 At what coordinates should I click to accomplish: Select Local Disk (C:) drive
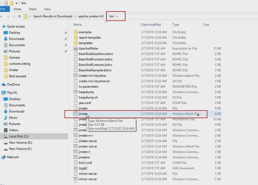19,136
